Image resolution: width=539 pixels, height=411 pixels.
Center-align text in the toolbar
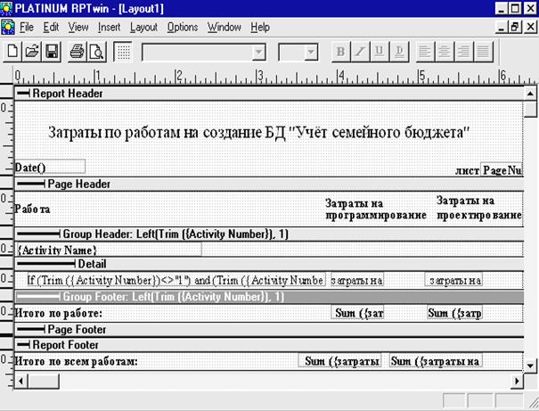point(445,52)
